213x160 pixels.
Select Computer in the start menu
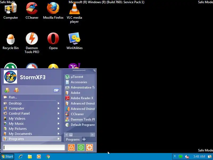32,109
